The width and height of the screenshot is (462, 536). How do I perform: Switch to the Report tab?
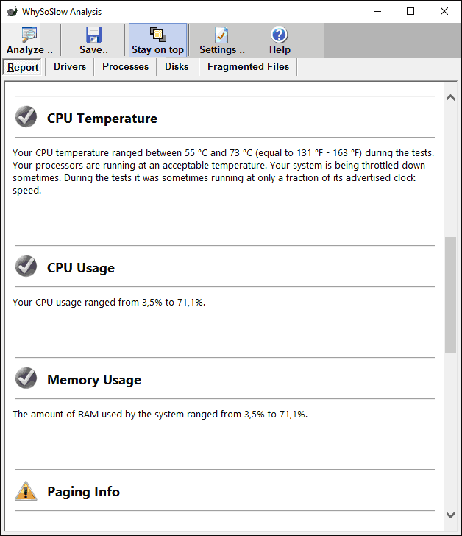(x=24, y=67)
